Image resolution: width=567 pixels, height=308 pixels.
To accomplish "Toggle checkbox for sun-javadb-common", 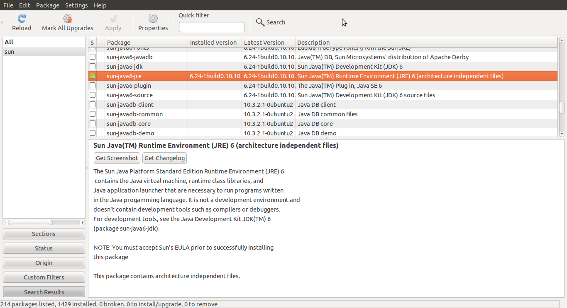I will [x=93, y=114].
